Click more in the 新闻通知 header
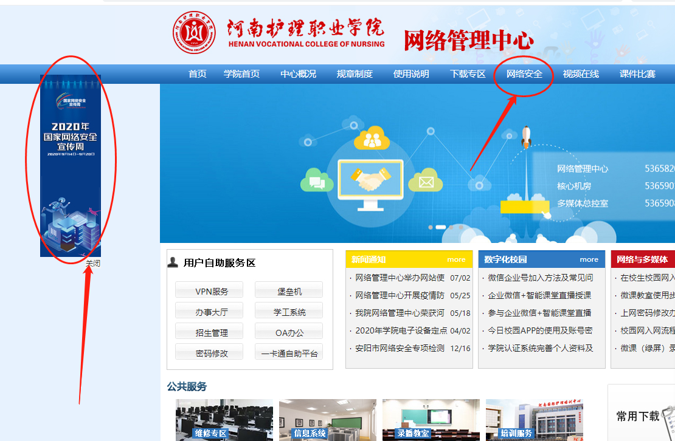The height and width of the screenshot is (441, 675). coord(456,259)
